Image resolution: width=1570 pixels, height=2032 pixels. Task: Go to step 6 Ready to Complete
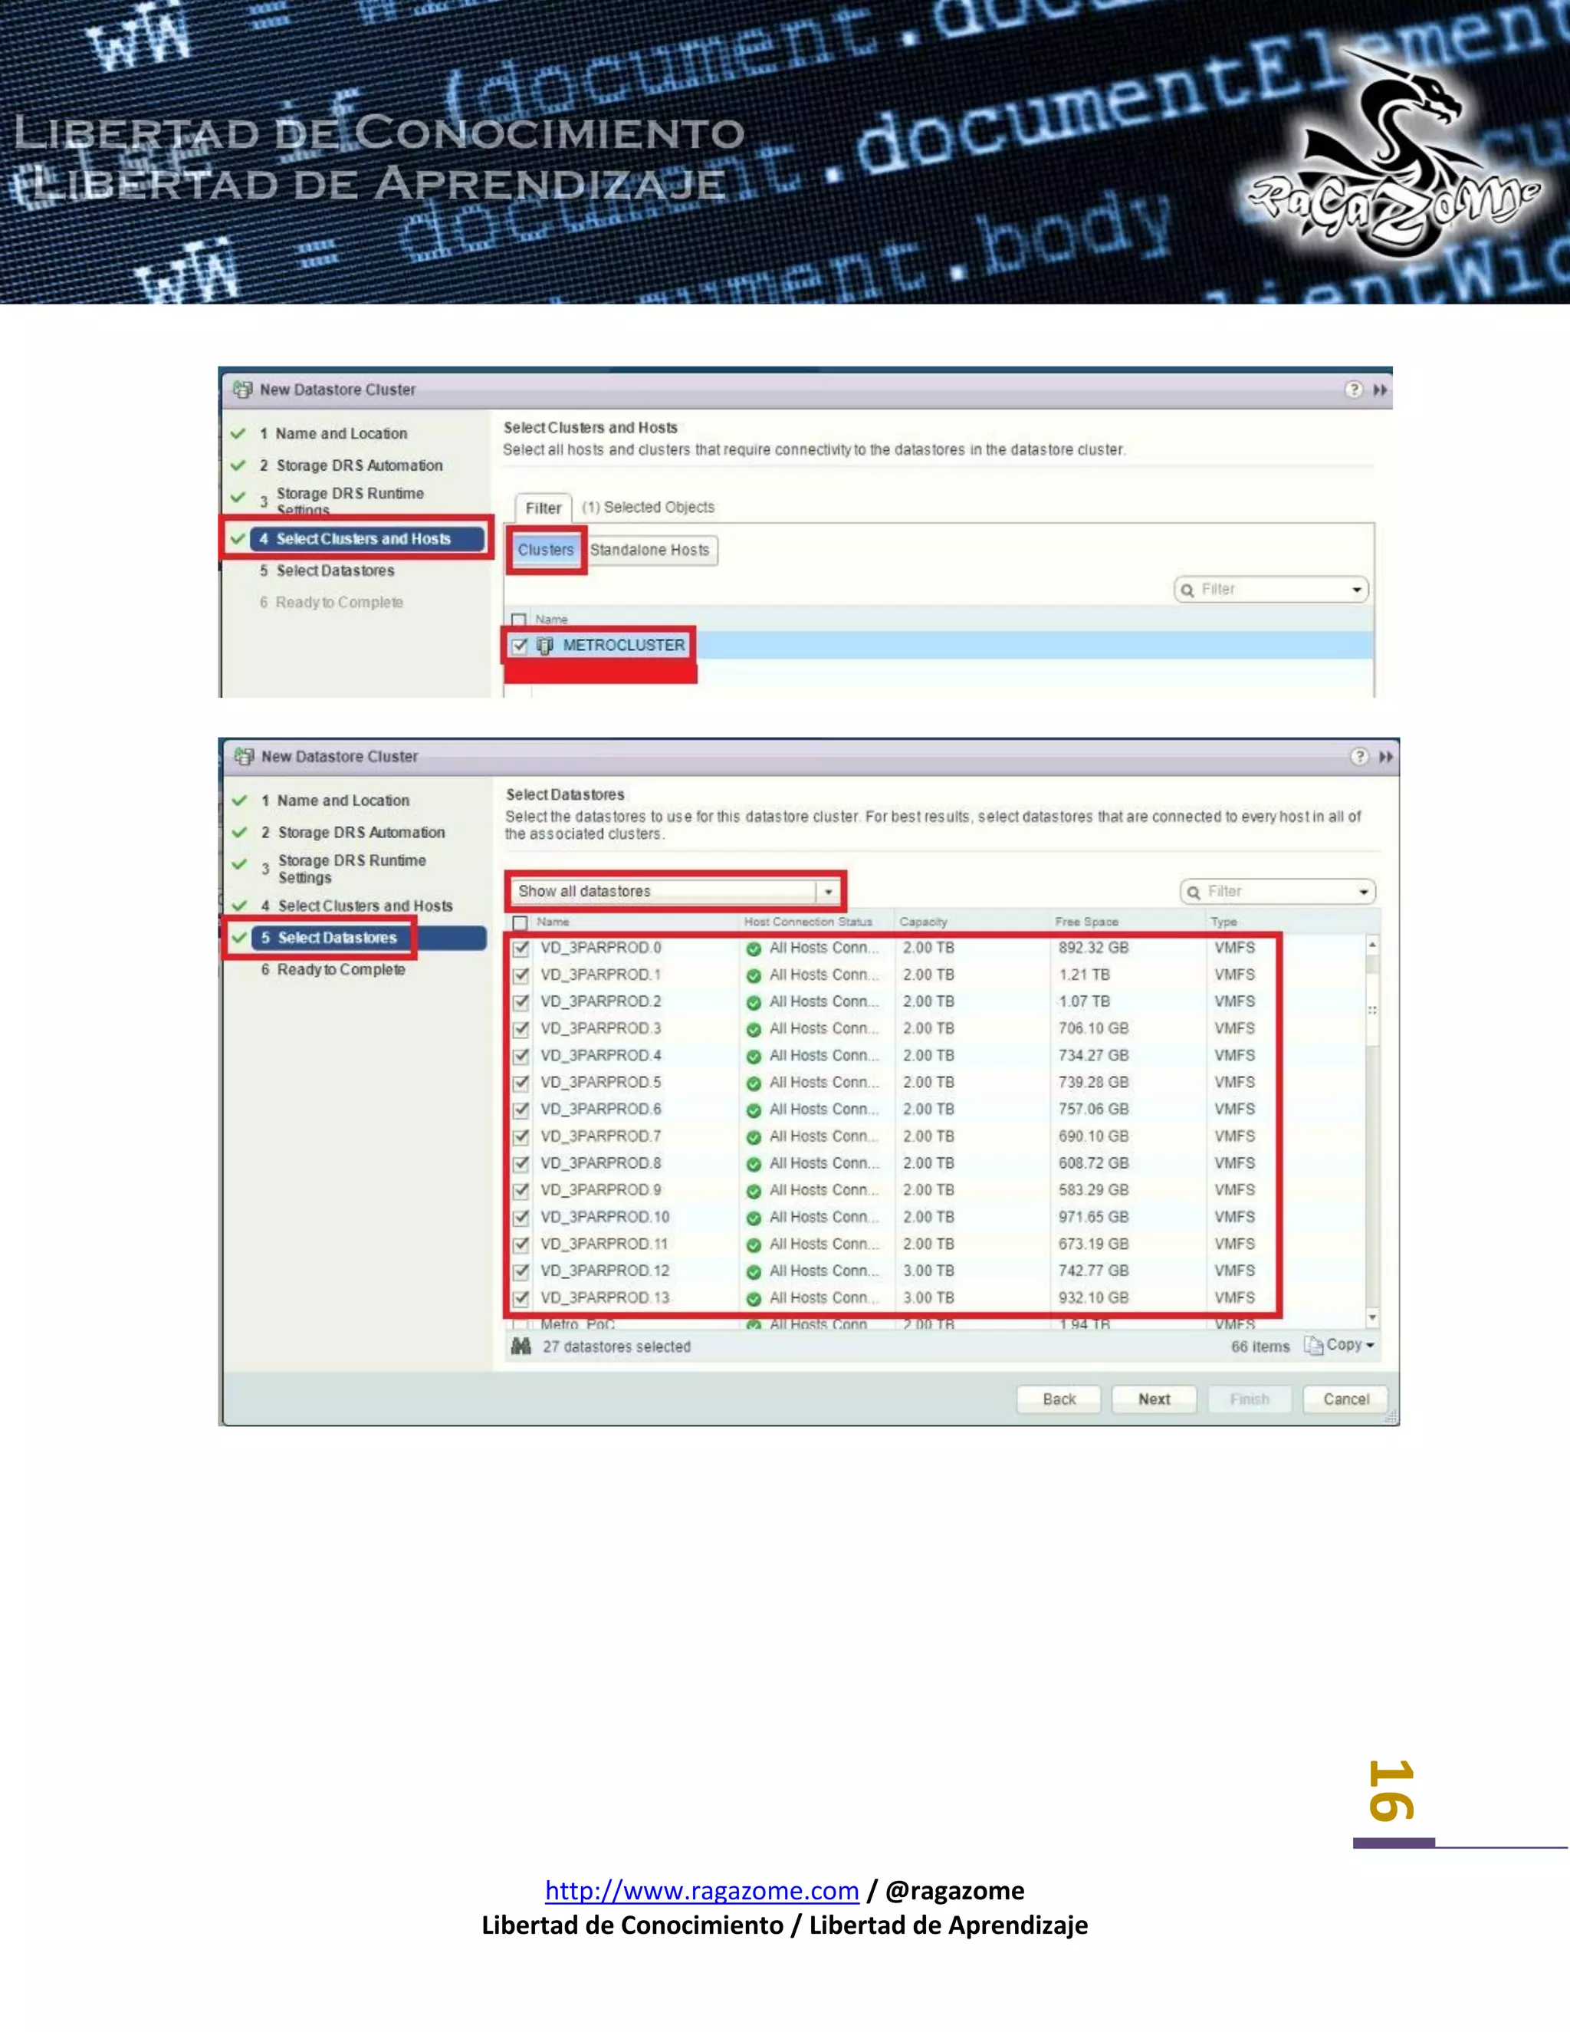point(340,969)
